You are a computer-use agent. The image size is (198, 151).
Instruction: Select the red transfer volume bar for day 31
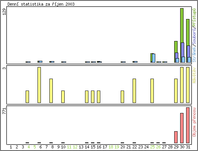tap(188, 125)
